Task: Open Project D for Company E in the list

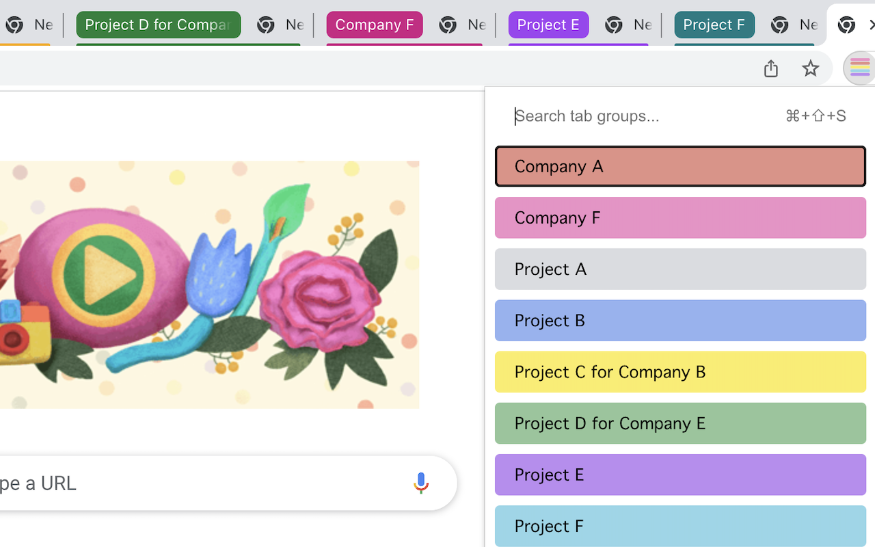Action: [680, 423]
